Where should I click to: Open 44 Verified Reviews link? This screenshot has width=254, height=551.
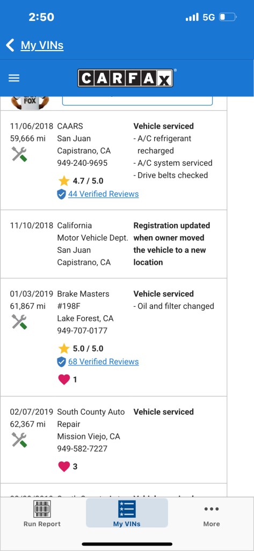point(104,194)
